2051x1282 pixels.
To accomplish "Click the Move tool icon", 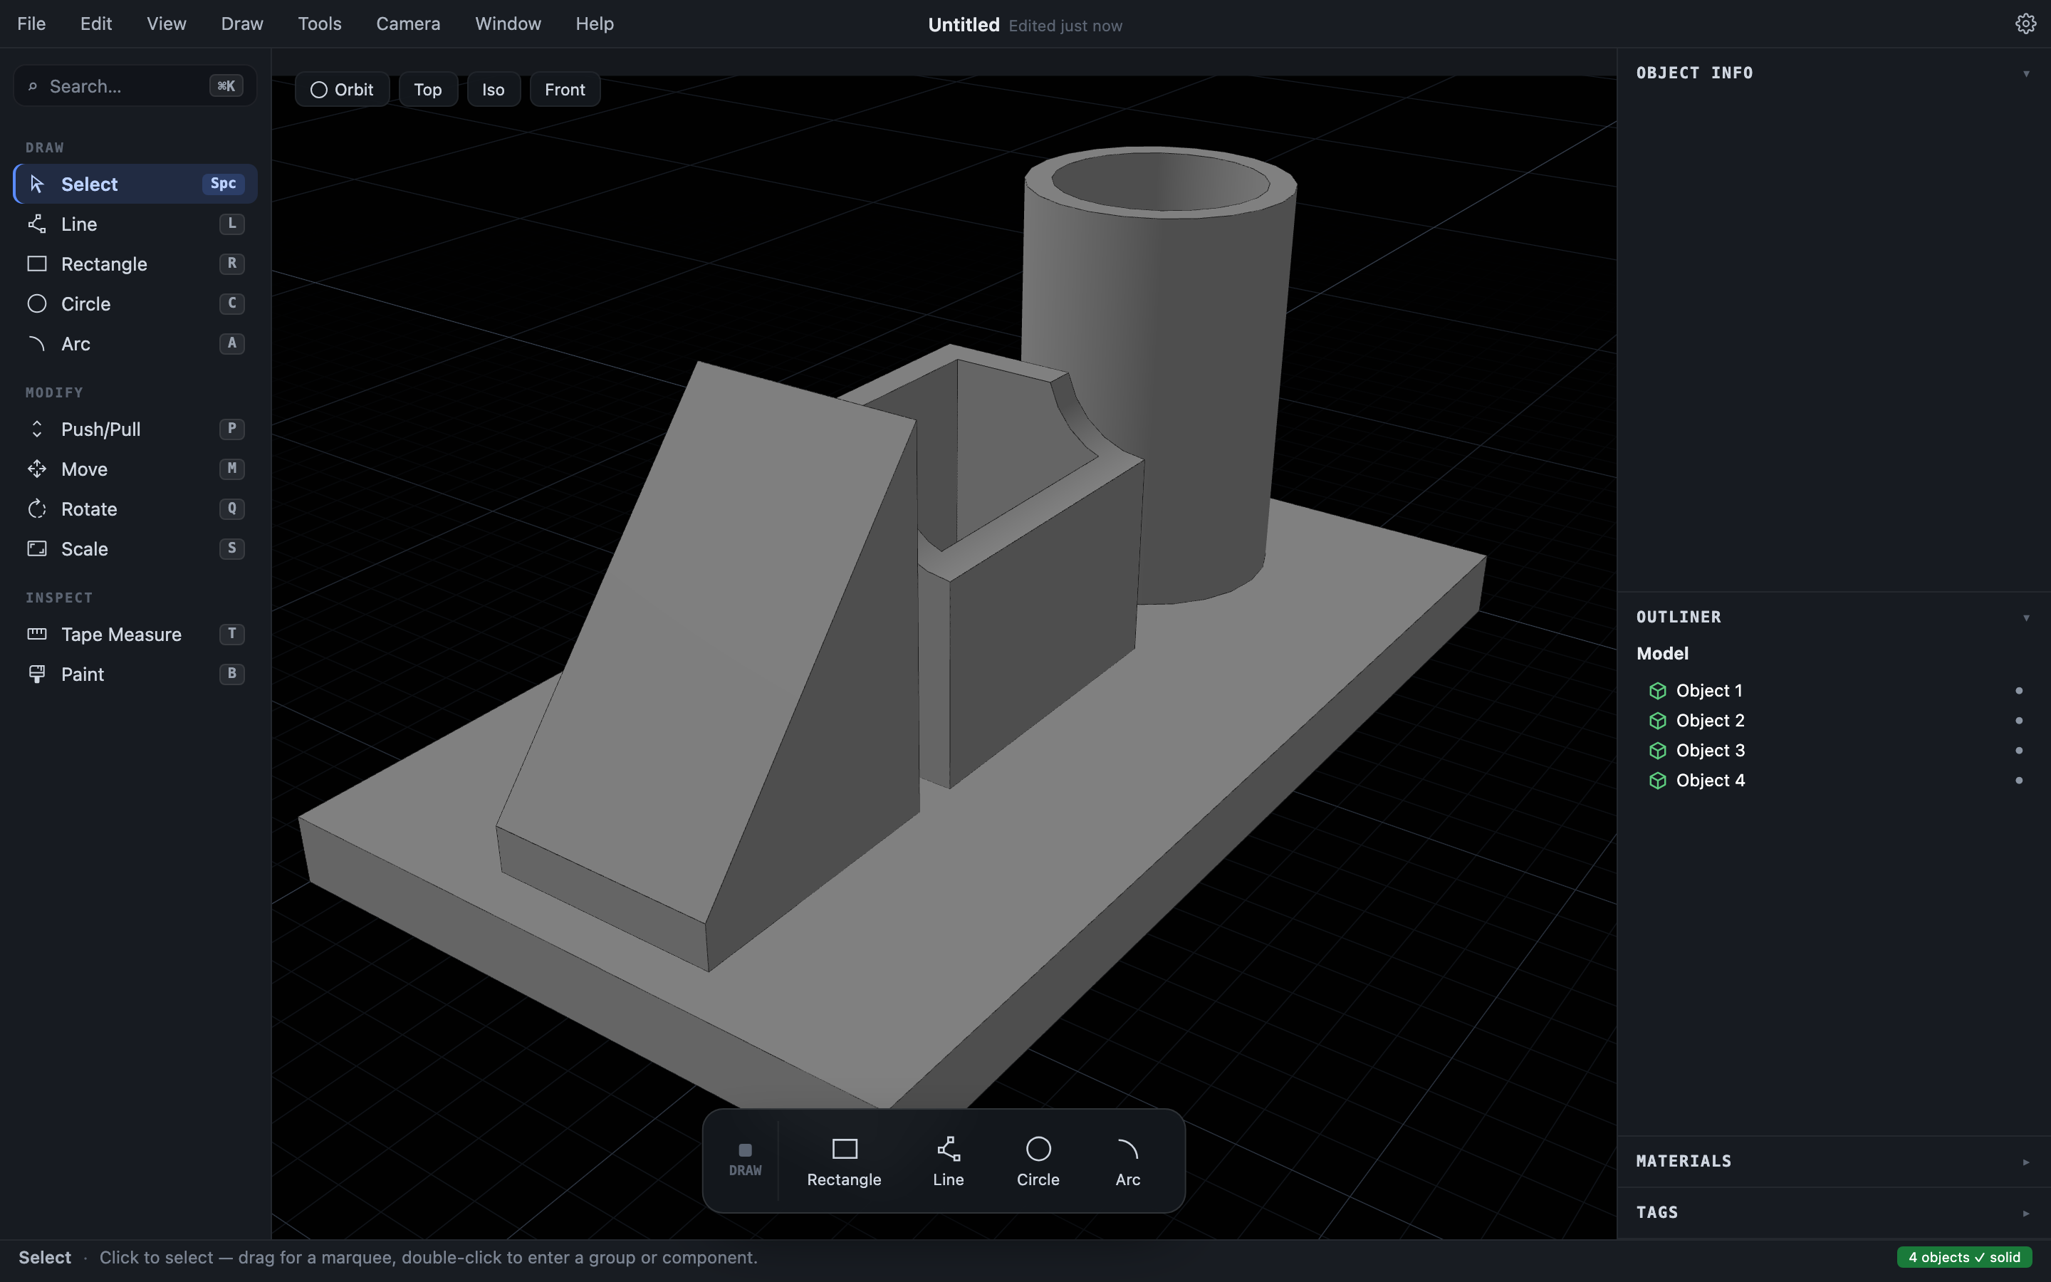I will click(x=36, y=469).
